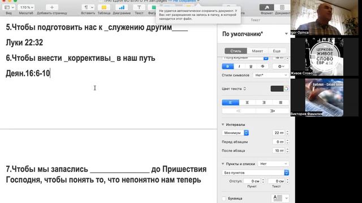Align text right

click(x=264, y=103)
